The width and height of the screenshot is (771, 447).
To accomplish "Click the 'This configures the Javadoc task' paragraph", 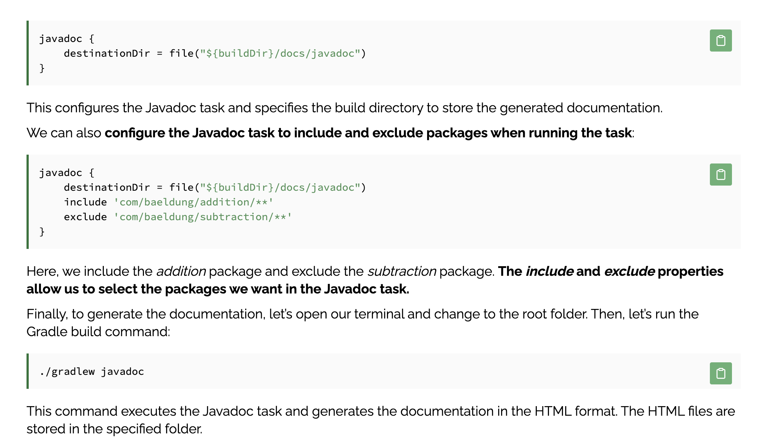I will coord(345,108).
